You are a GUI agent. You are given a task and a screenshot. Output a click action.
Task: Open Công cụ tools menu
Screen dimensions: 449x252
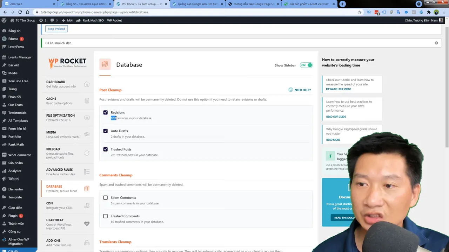pos(14,232)
